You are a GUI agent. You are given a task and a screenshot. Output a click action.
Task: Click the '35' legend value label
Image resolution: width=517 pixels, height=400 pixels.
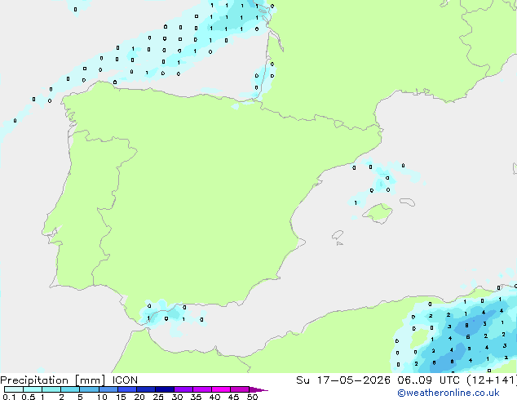[196, 397]
